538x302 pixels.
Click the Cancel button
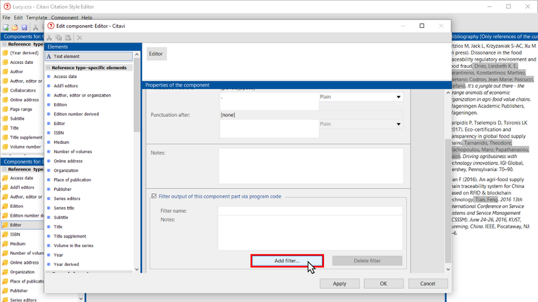tap(427, 283)
